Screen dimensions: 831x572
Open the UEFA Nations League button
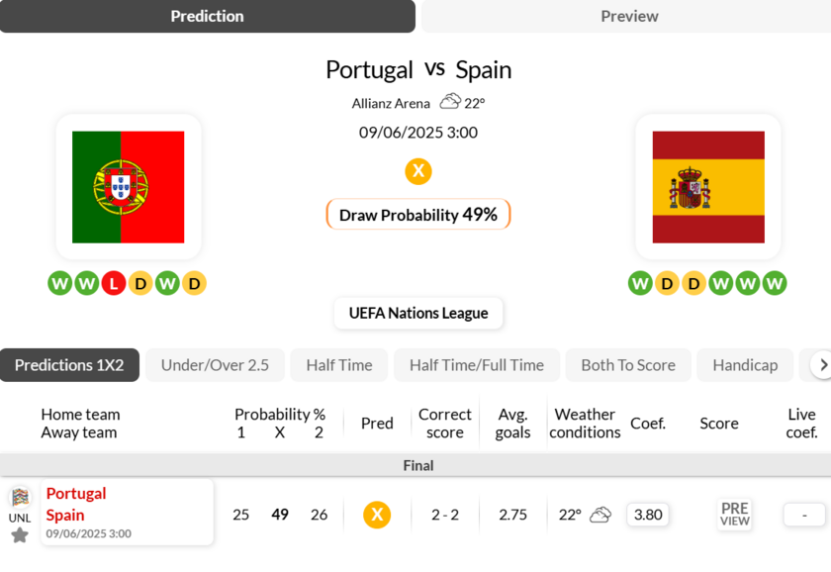418,313
